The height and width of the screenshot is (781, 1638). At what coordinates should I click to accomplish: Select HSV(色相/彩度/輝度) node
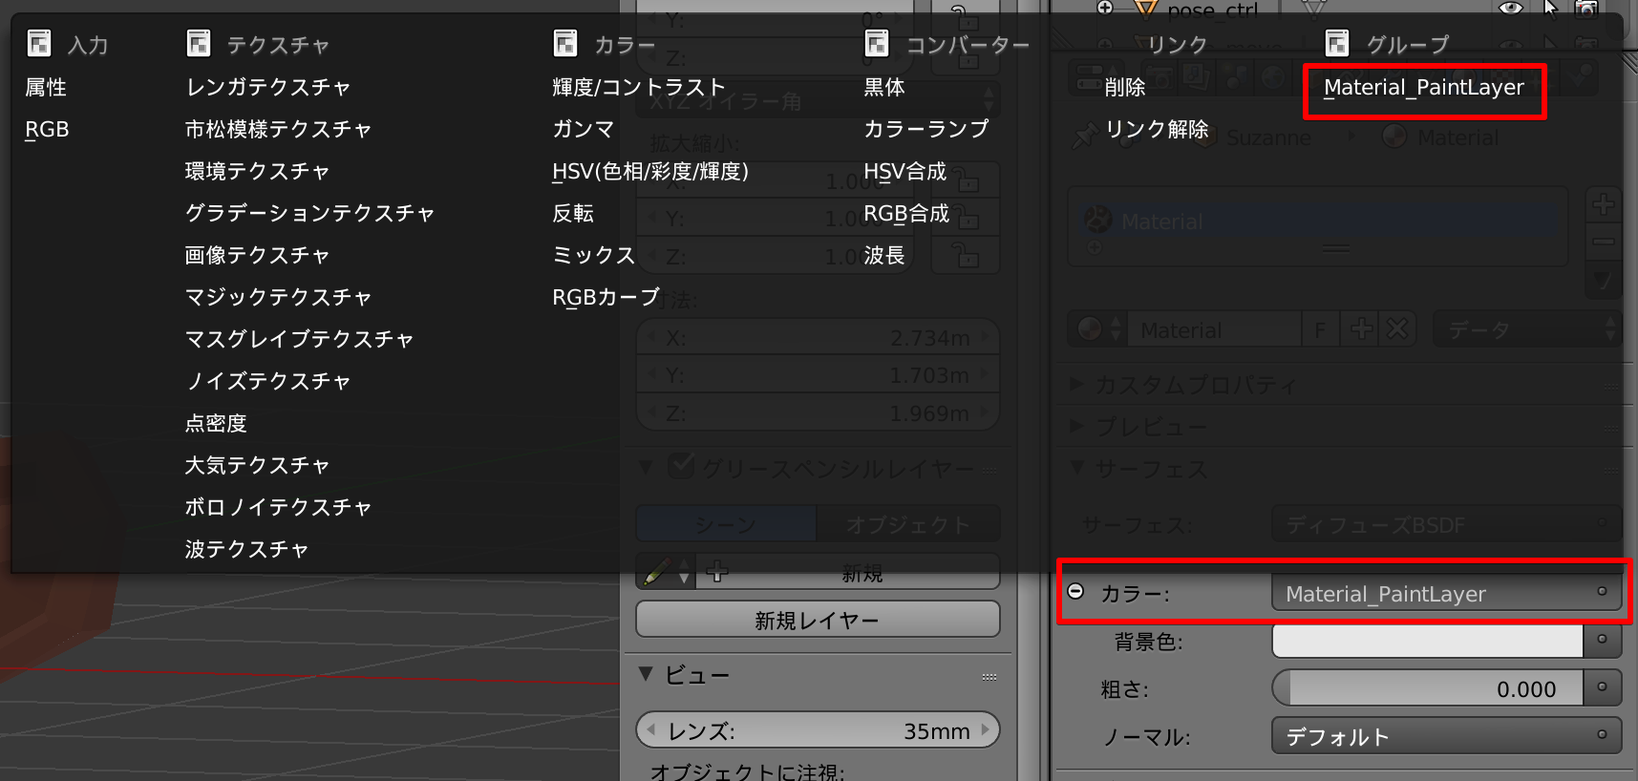pos(650,171)
